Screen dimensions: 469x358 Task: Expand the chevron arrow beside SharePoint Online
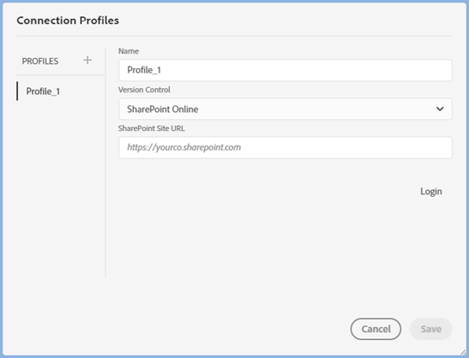coord(440,109)
